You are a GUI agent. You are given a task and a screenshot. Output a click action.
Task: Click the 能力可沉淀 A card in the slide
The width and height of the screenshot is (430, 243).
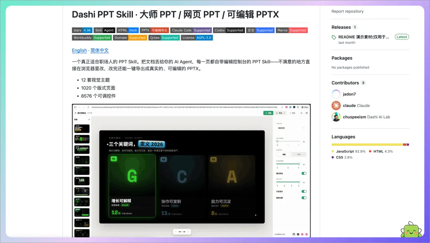(x=232, y=186)
